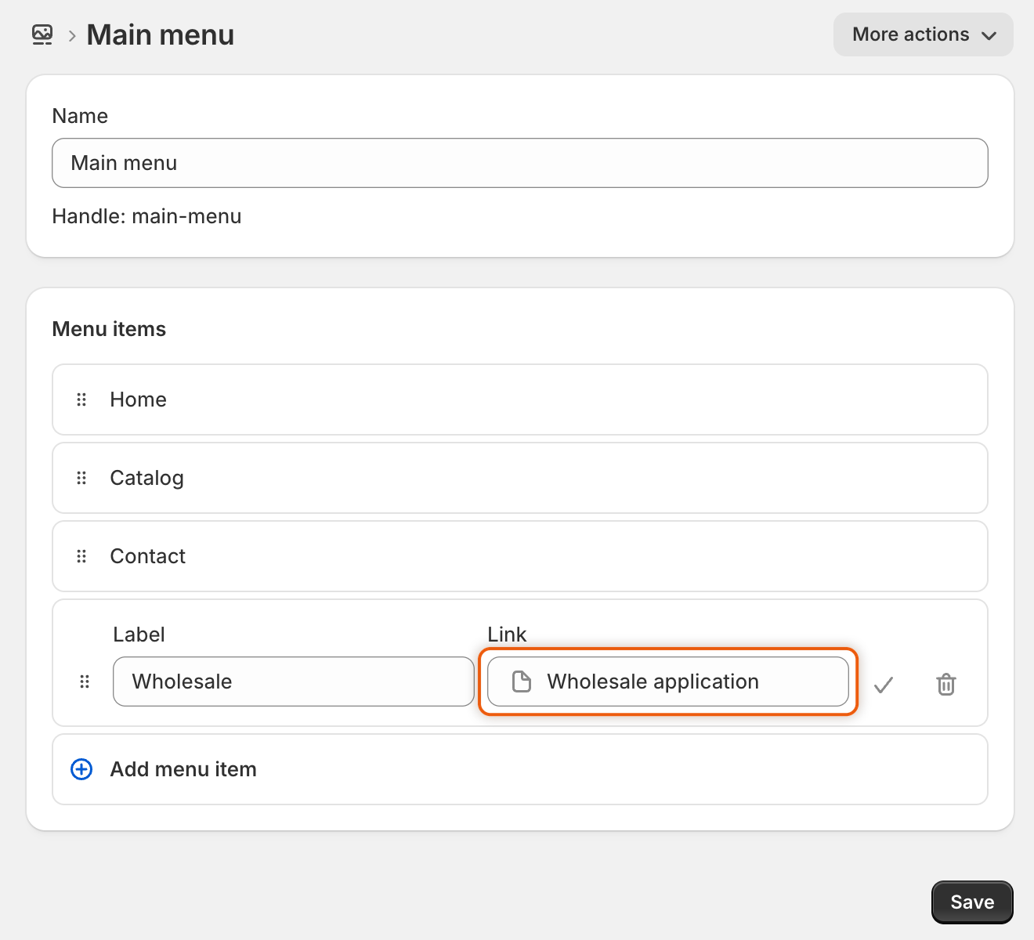Grab the drag handle beside Catalog
Image resolution: width=1034 pixels, height=940 pixels.
81,478
